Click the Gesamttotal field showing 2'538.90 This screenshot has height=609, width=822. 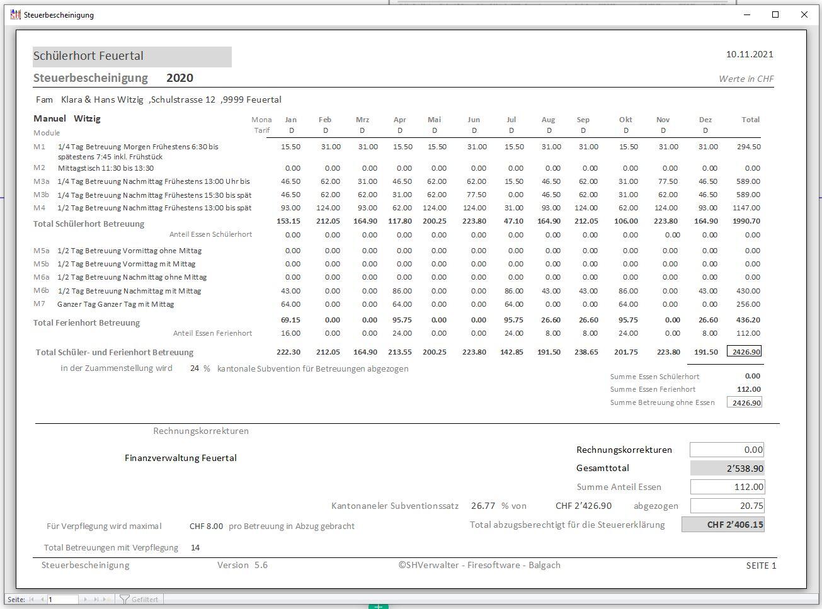click(727, 468)
